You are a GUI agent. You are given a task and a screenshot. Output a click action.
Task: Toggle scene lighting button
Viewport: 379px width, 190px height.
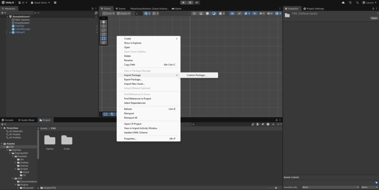(x=239, y=13)
